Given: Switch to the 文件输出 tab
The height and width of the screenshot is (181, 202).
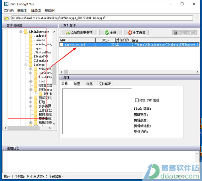Looking at the screenshot, I should tap(105, 84).
